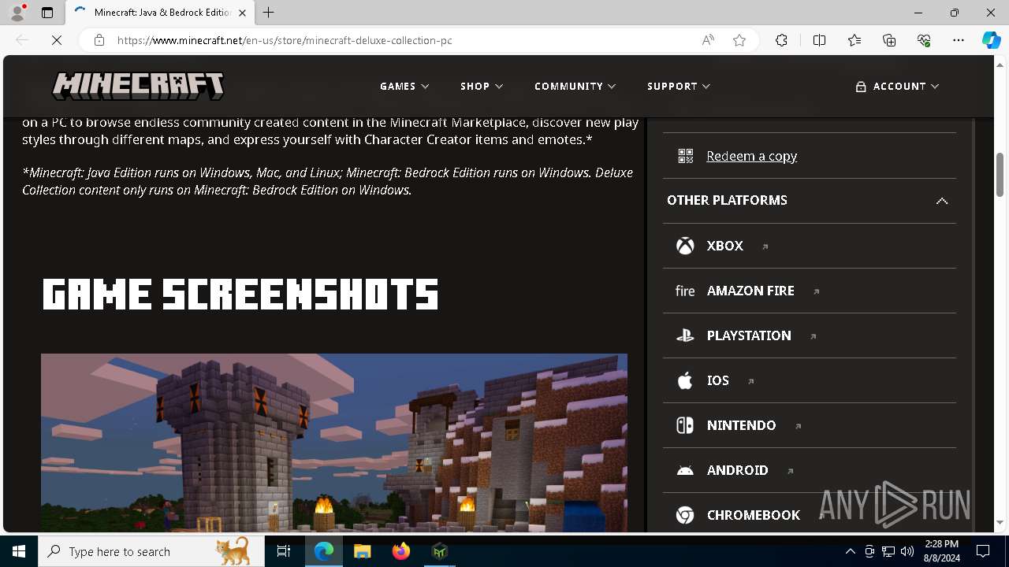Activate Read aloud in address bar

pos(708,40)
